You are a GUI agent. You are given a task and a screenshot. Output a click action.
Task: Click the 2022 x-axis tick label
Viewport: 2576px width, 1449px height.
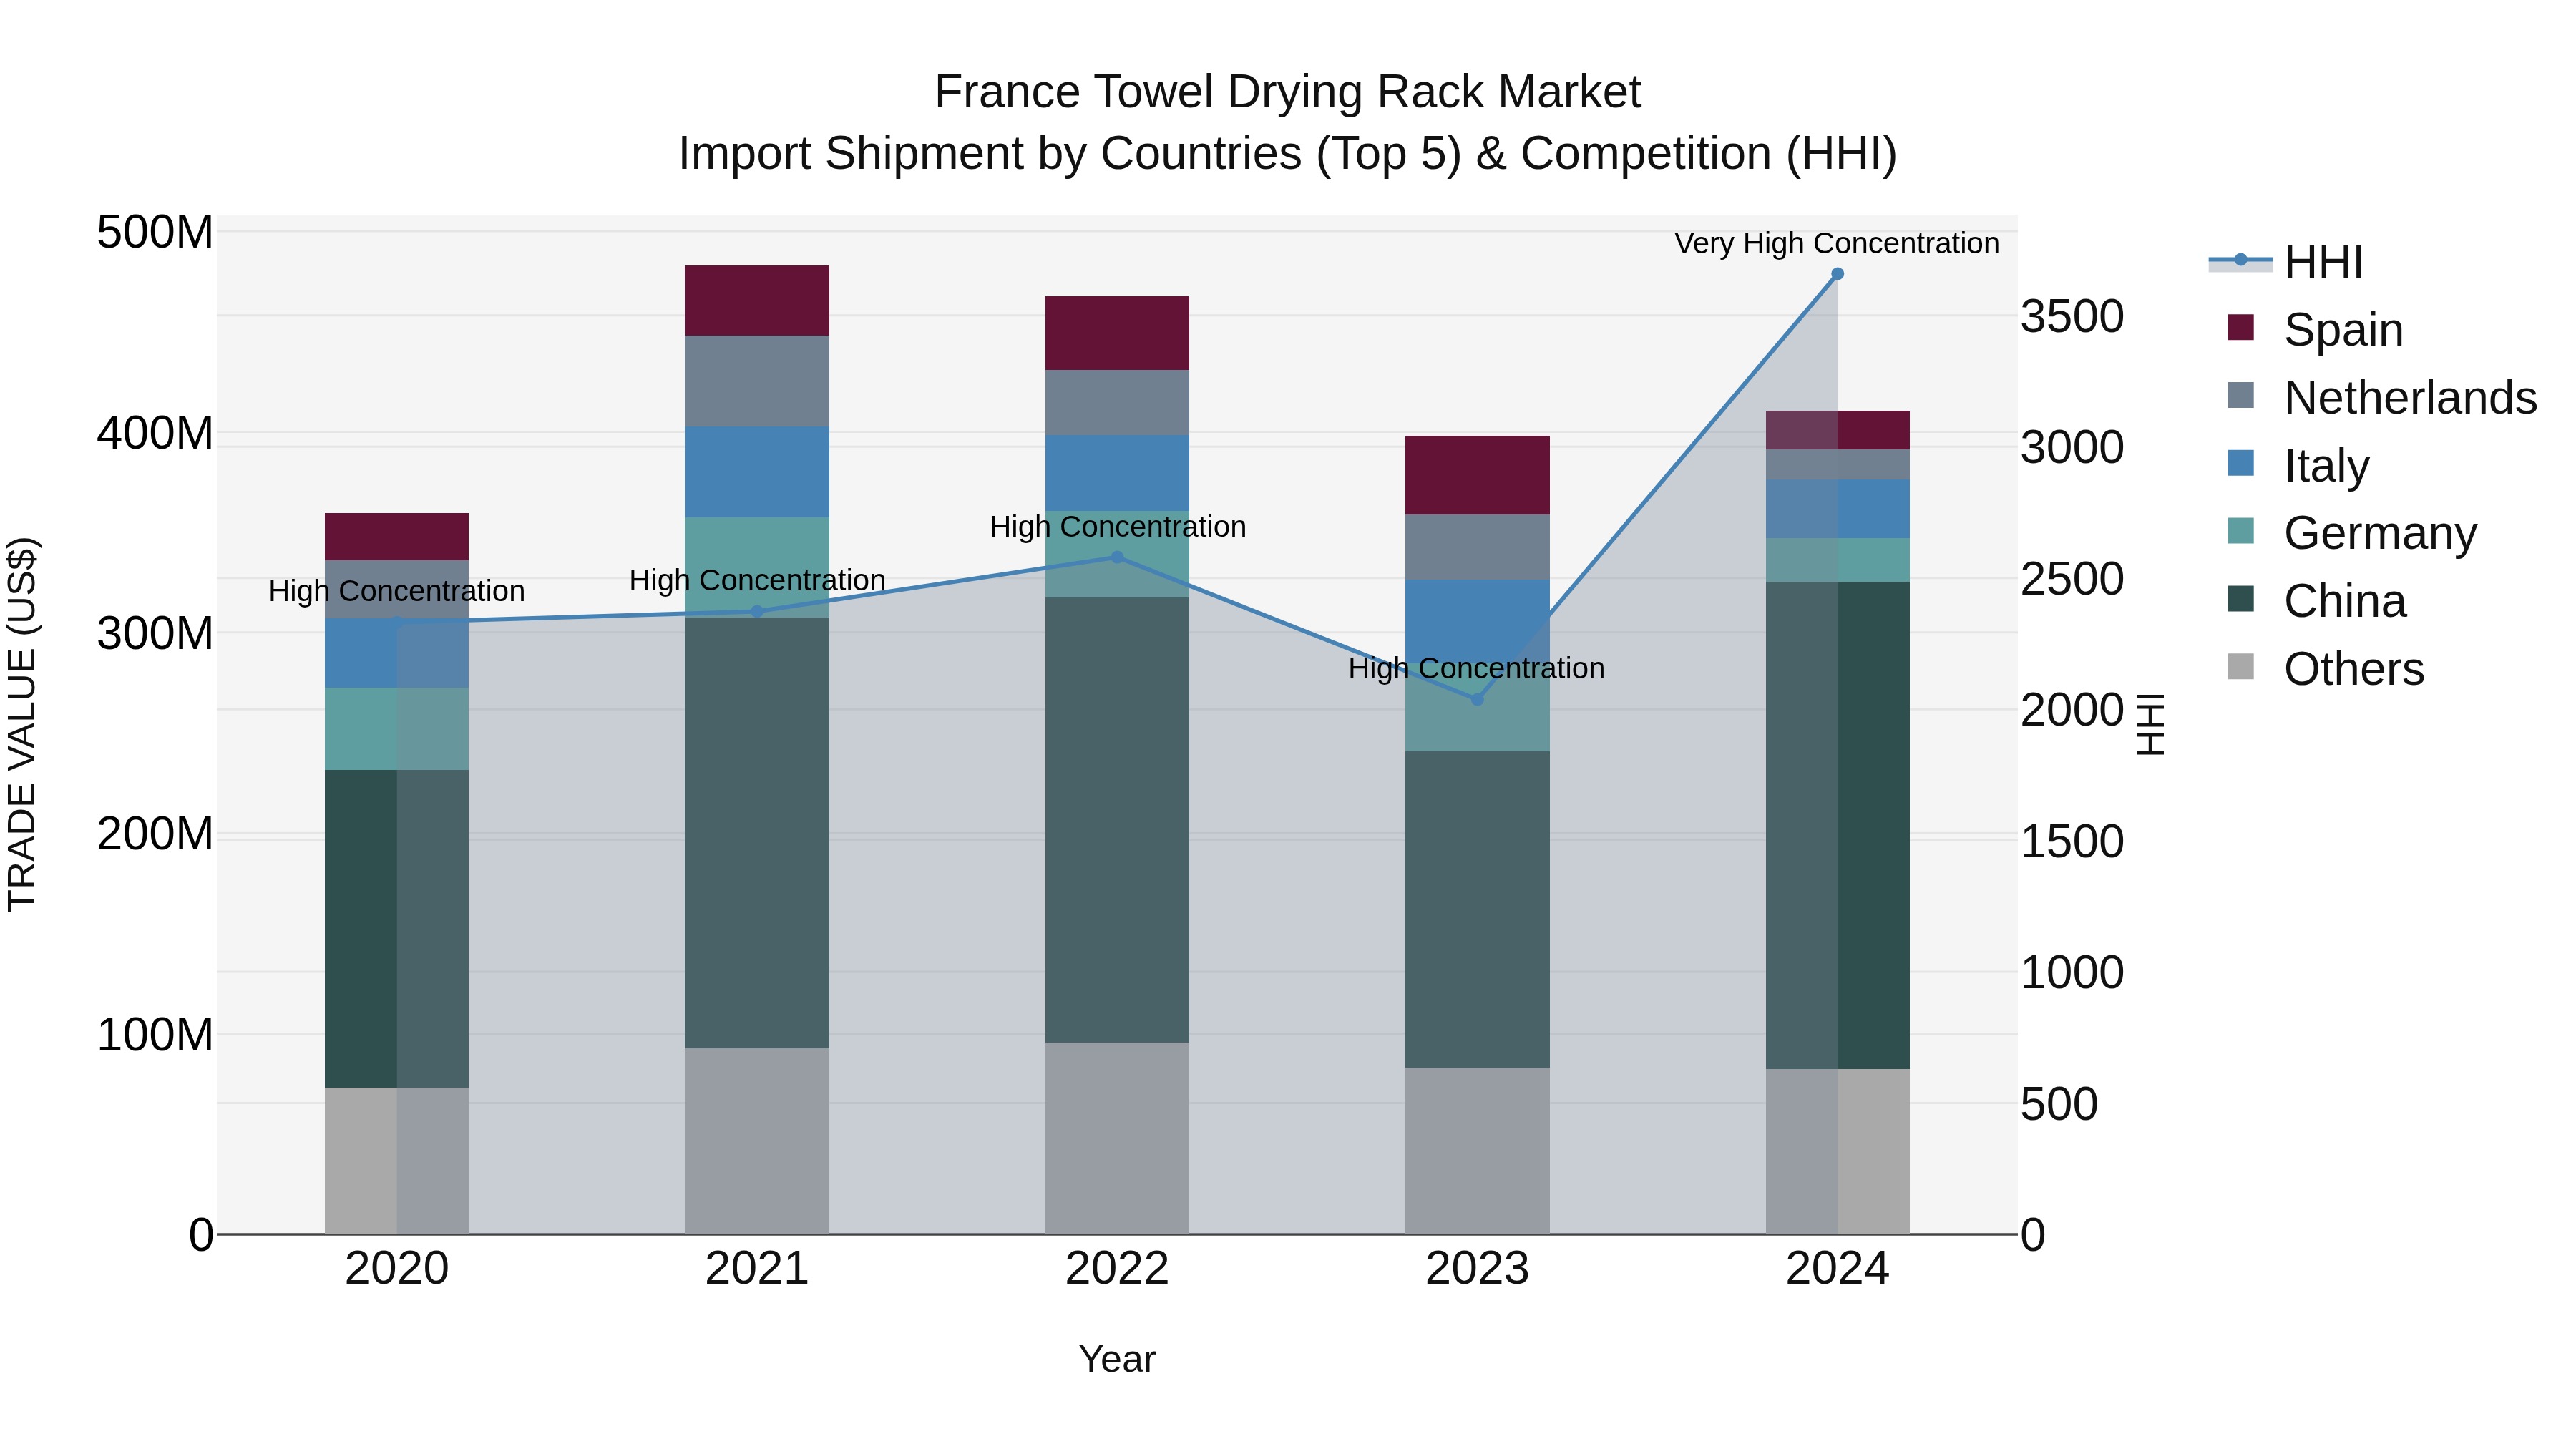pos(1117,1269)
